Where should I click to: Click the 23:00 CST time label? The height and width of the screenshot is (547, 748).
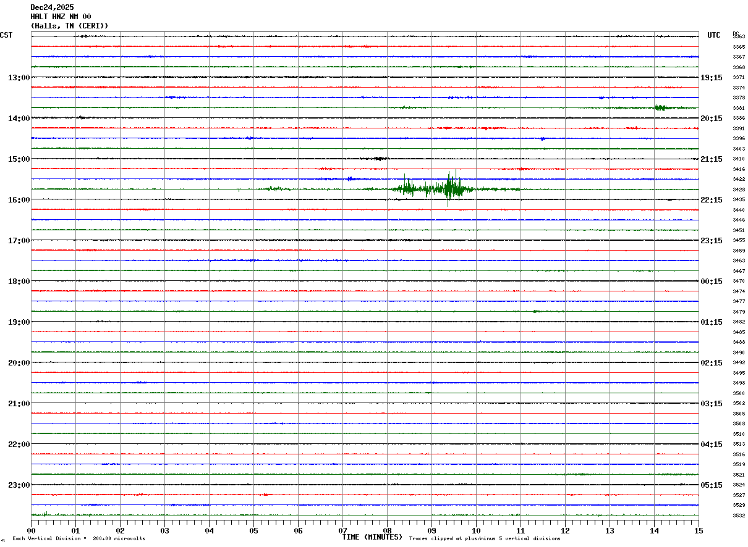(19, 485)
